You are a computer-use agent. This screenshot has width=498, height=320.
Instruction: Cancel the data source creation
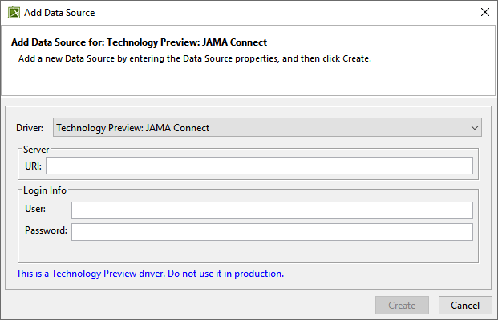pos(465,305)
